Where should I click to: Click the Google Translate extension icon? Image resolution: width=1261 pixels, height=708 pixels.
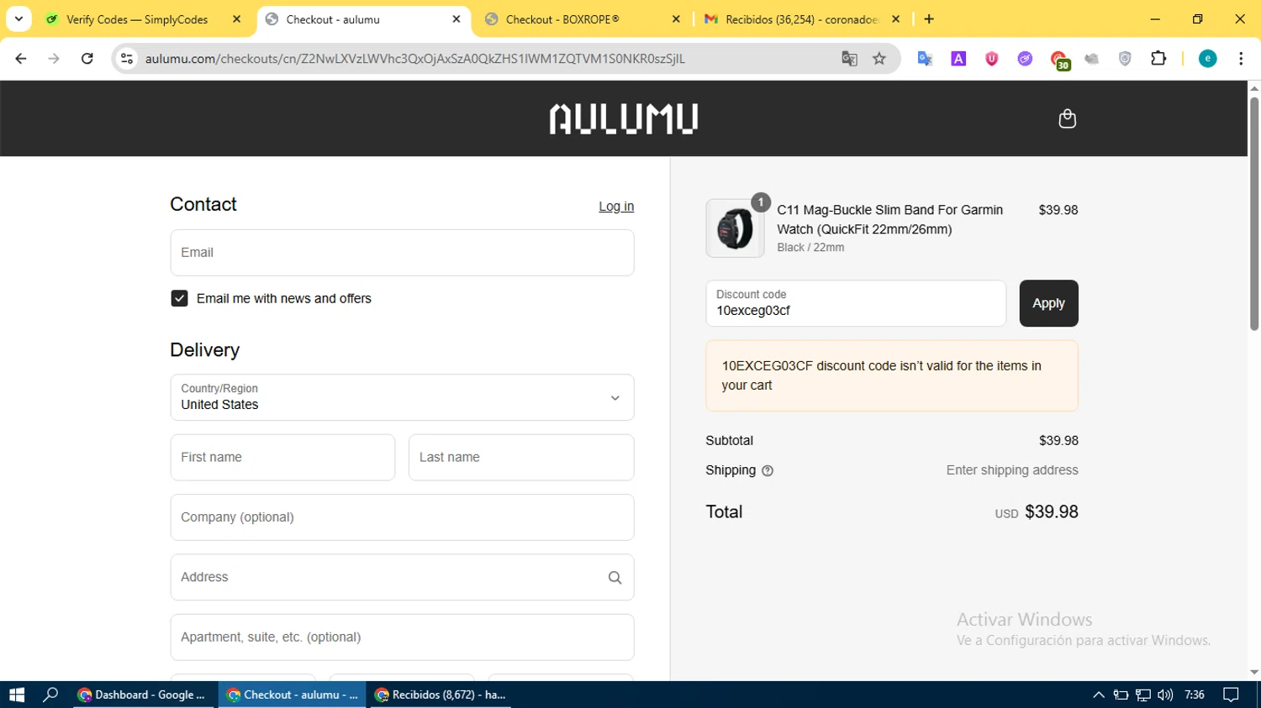point(925,58)
